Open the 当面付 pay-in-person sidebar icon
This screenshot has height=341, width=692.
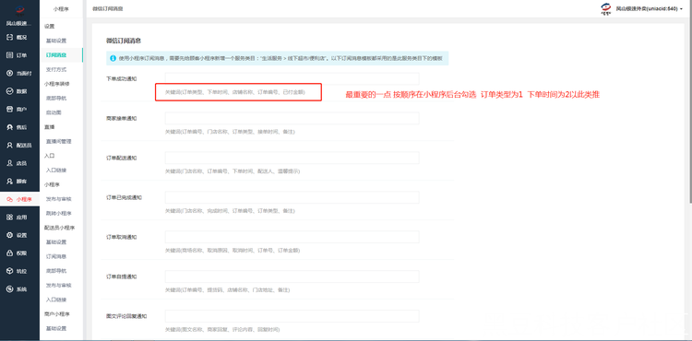(x=10, y=73)
